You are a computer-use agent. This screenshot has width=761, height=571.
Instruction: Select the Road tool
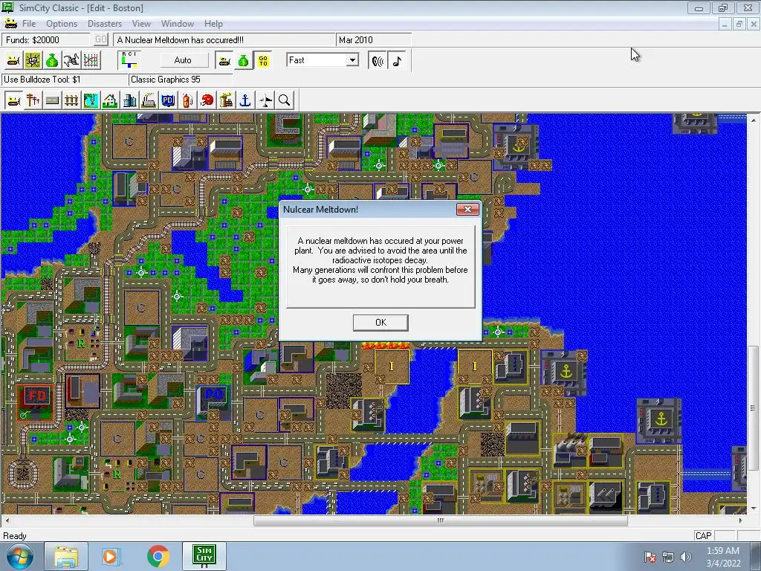(x=53, y=100)
